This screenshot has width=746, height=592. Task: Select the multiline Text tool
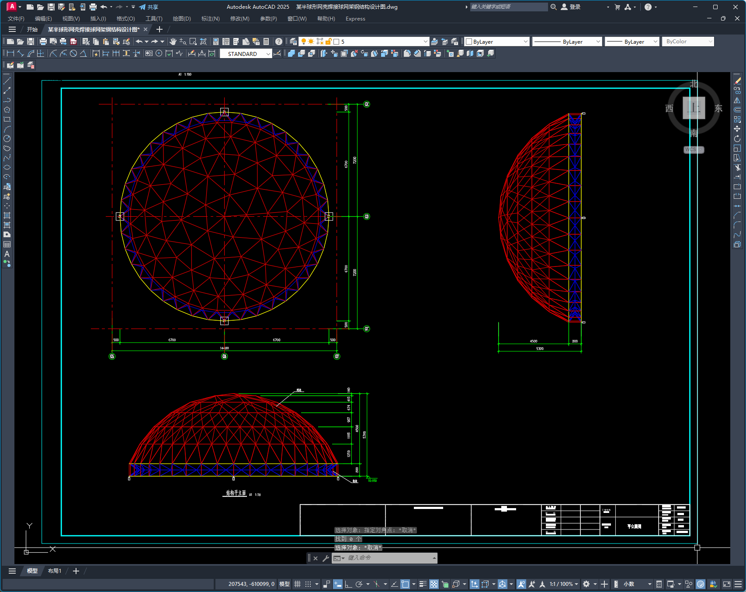[7, 254]
